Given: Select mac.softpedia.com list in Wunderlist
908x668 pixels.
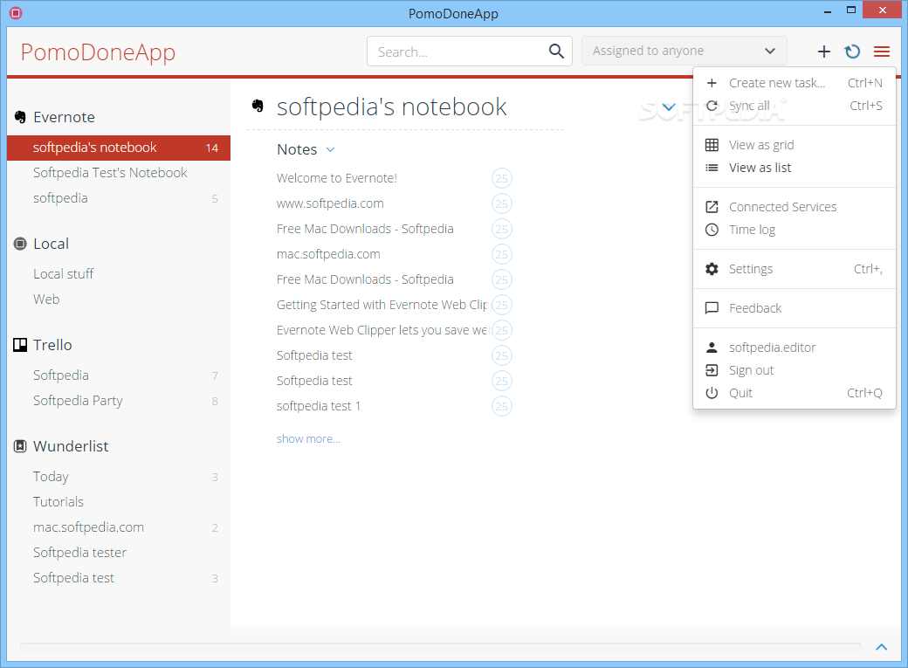Looking at the screenshot, I should click(119, 527).
